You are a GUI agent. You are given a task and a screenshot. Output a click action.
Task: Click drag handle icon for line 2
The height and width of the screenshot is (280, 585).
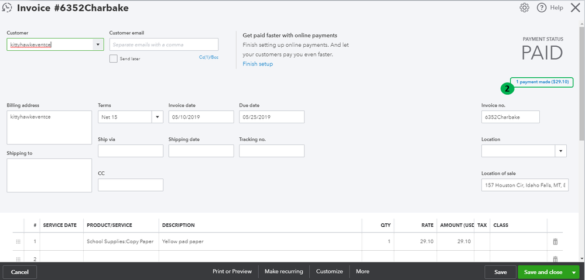18,259
